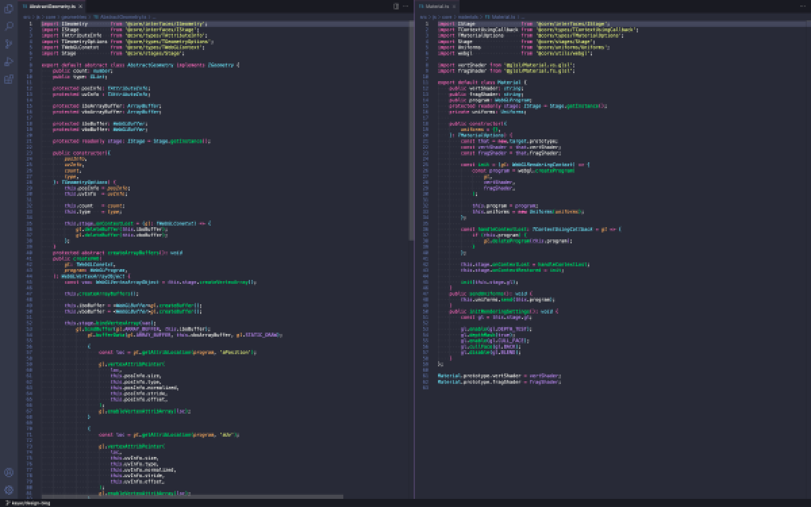Click 'import fragShader' line in Material.ts
The height and width of the screenshot is (507, 811).
point(506,70)
